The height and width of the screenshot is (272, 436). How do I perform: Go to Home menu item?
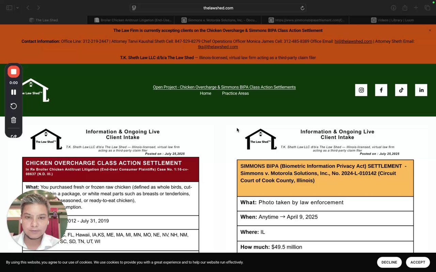click(x=205, y=93)
